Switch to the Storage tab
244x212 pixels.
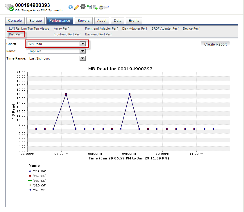35,21
